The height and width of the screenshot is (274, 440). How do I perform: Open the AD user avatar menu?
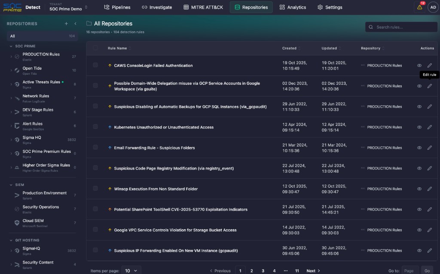(433, 7)
